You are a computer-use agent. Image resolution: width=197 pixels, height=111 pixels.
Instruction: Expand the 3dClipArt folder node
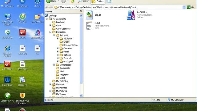tap(58, 39)
